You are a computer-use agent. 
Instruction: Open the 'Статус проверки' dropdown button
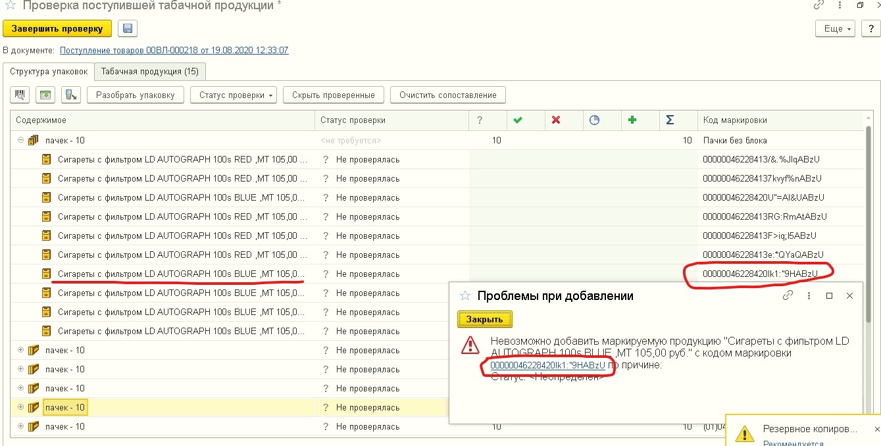pyautogui.click(x=234, y=95)
